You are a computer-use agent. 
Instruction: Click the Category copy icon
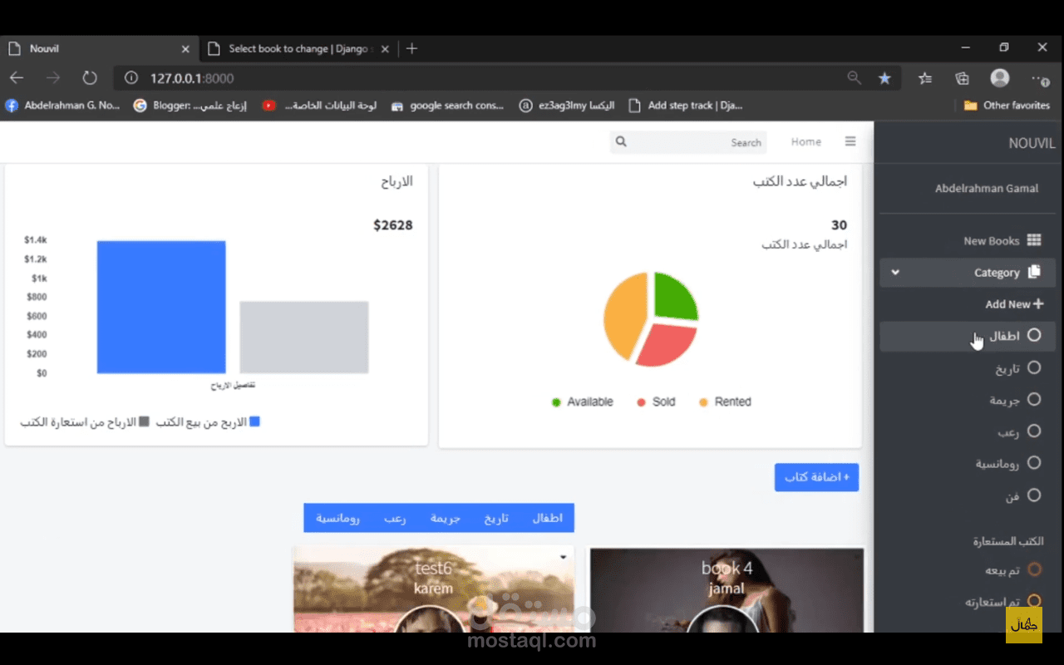[x=1034, y=272]
